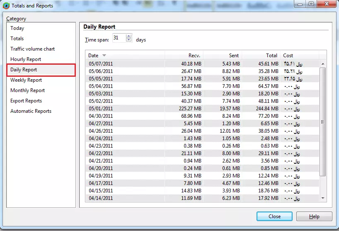The height and width of the screenshot is (231, 339).
Task: Minimize the Totals and Reports window
Action: 300,4
